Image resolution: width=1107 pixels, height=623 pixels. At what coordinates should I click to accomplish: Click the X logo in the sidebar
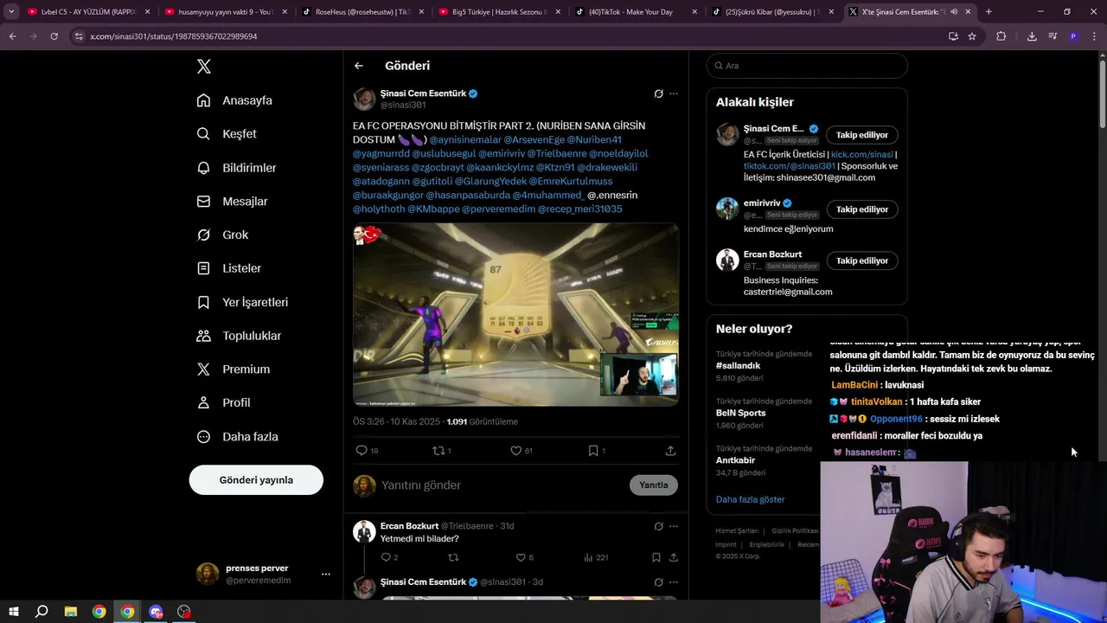click(203, 67)
